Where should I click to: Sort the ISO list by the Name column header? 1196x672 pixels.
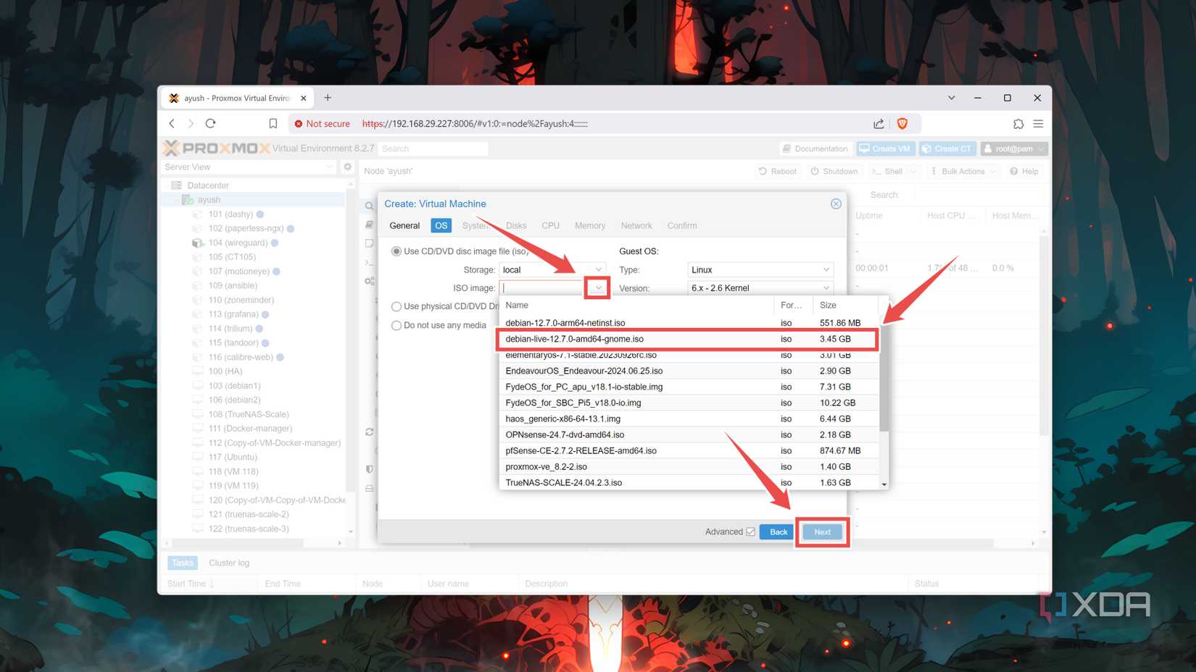[636, 306]
